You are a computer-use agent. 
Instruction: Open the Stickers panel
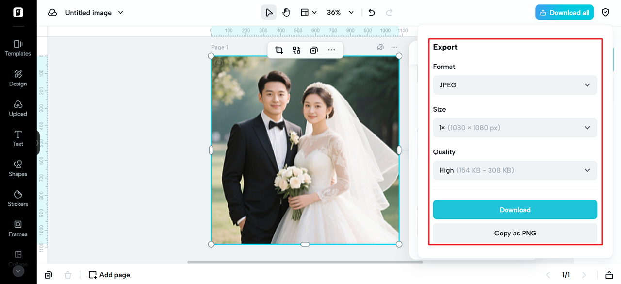[x=18, y=198]
